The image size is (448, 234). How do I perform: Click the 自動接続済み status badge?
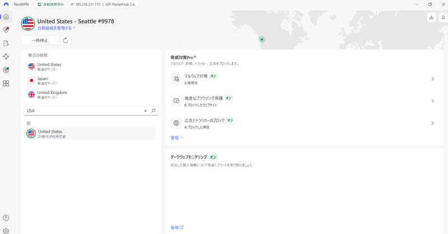[50, 4]
